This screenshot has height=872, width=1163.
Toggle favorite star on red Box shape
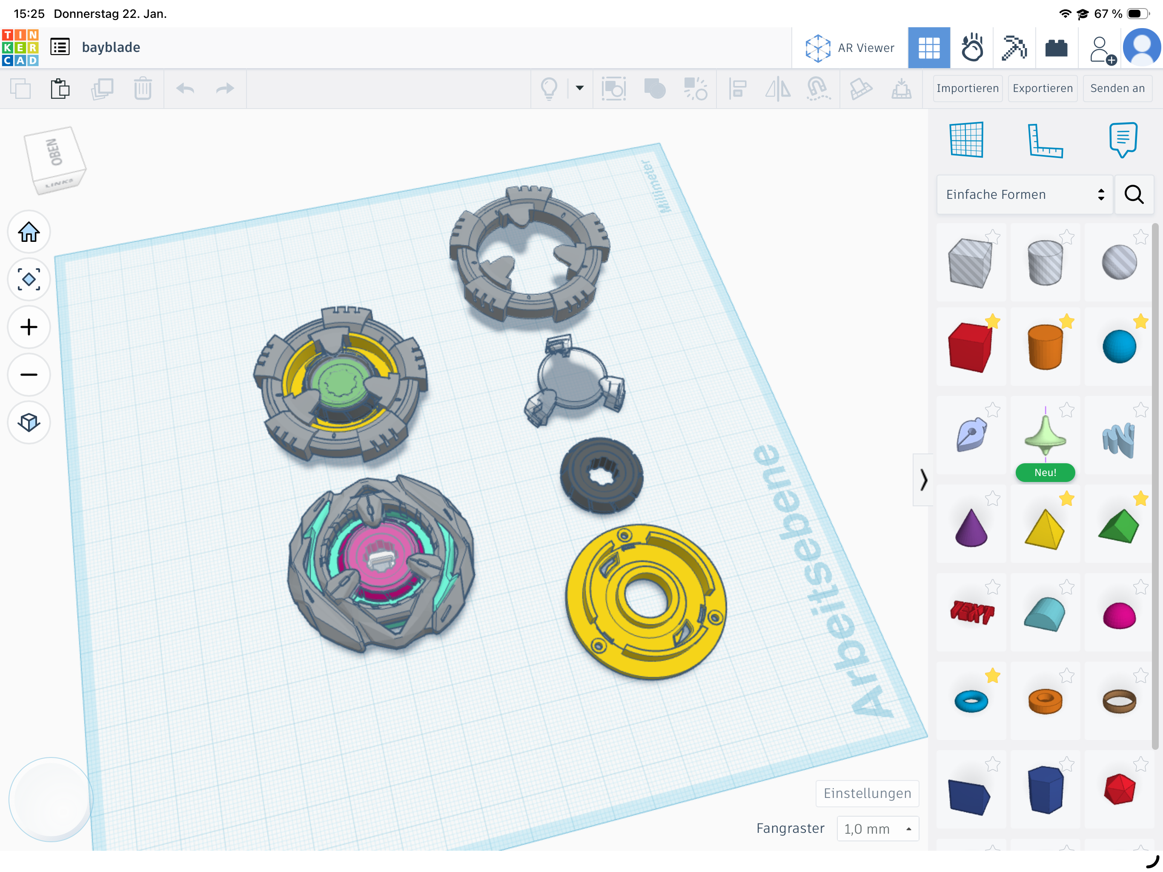tap(992, 321)
